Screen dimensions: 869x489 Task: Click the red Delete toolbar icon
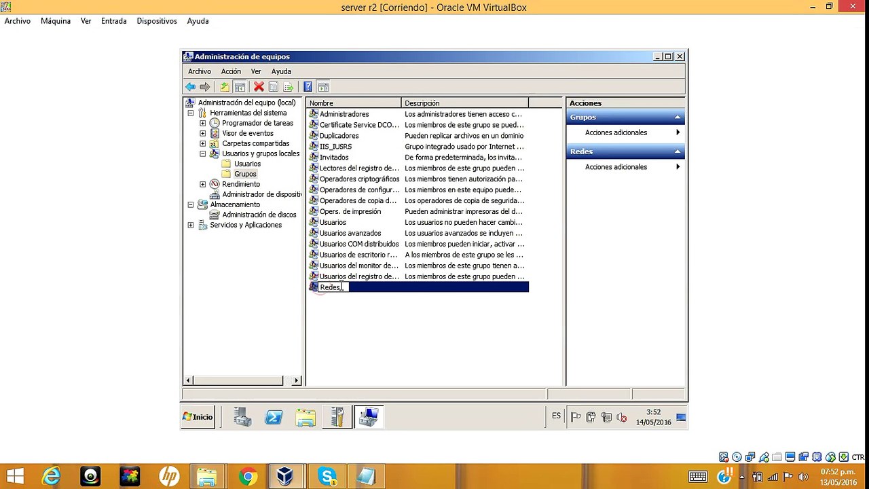pos(259,87)
